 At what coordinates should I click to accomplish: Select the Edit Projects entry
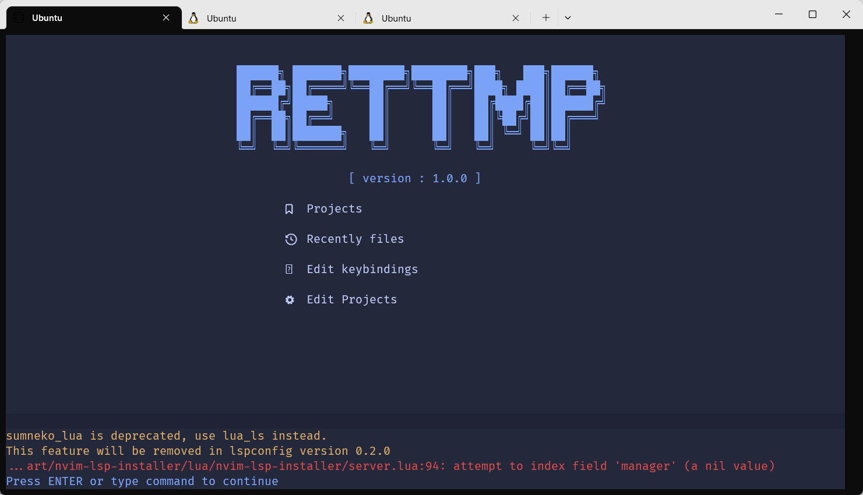click(352, 299)
